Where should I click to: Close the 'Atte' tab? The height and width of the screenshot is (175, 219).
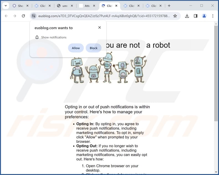(x=94, y=6)
